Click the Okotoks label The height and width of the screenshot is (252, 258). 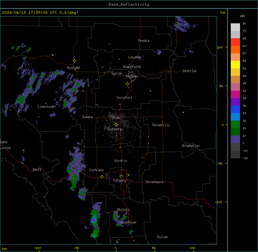tap(123, 210)
